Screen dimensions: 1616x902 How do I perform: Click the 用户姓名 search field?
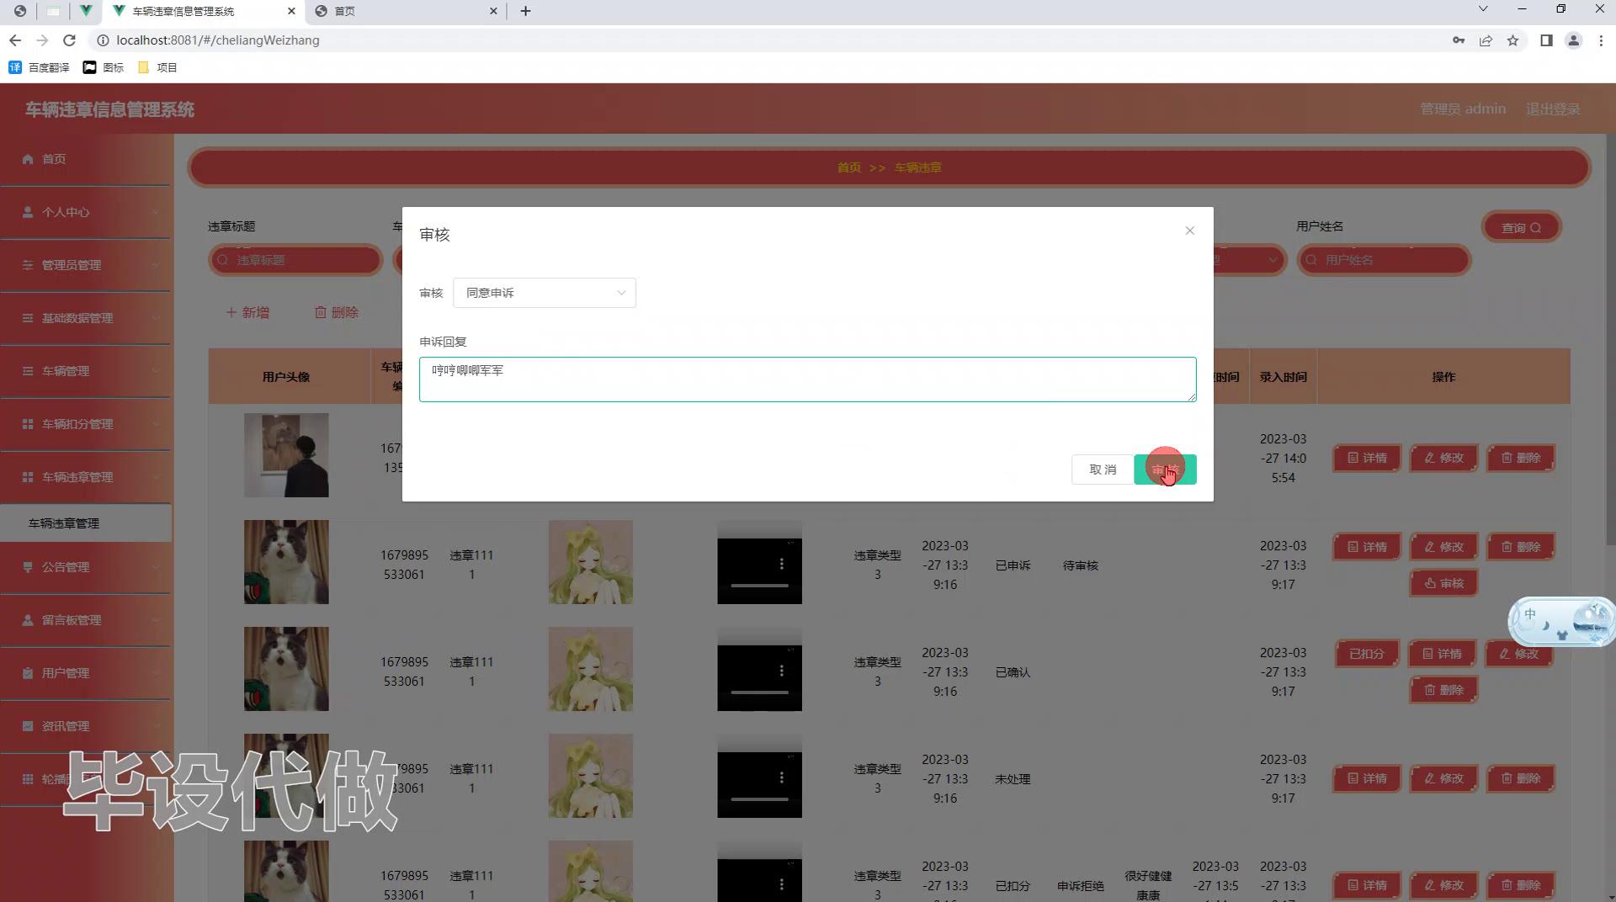(x=1384, y=260)
